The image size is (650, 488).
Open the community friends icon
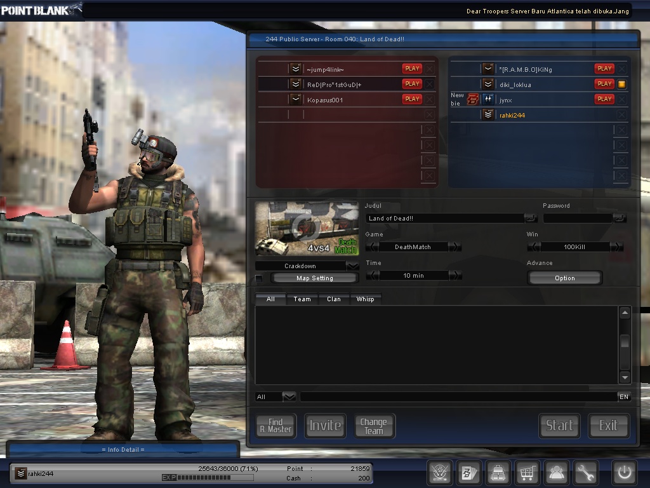pyautogui.click(x=556, y=472)
